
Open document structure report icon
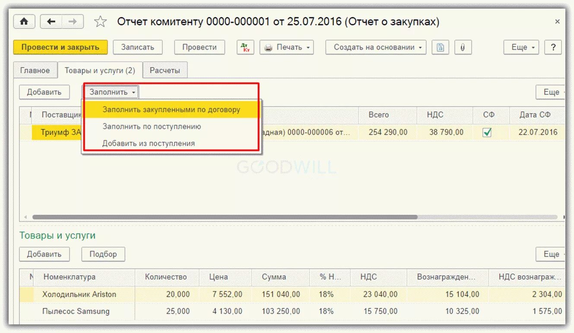tap(440, 47)
